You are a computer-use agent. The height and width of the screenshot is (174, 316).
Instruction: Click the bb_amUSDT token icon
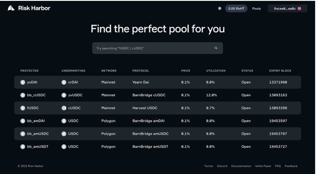(x=23, y=146)
